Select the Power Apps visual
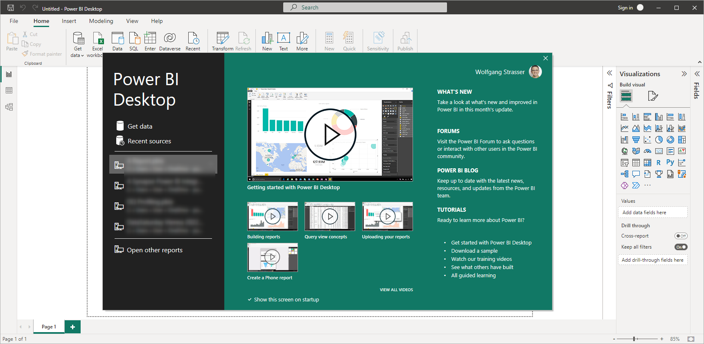 [624, 186]
